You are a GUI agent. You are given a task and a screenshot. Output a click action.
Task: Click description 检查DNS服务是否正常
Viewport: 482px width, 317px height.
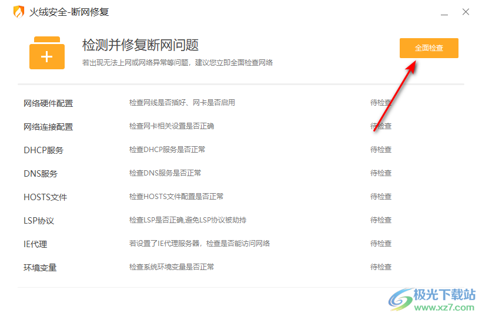165,173
